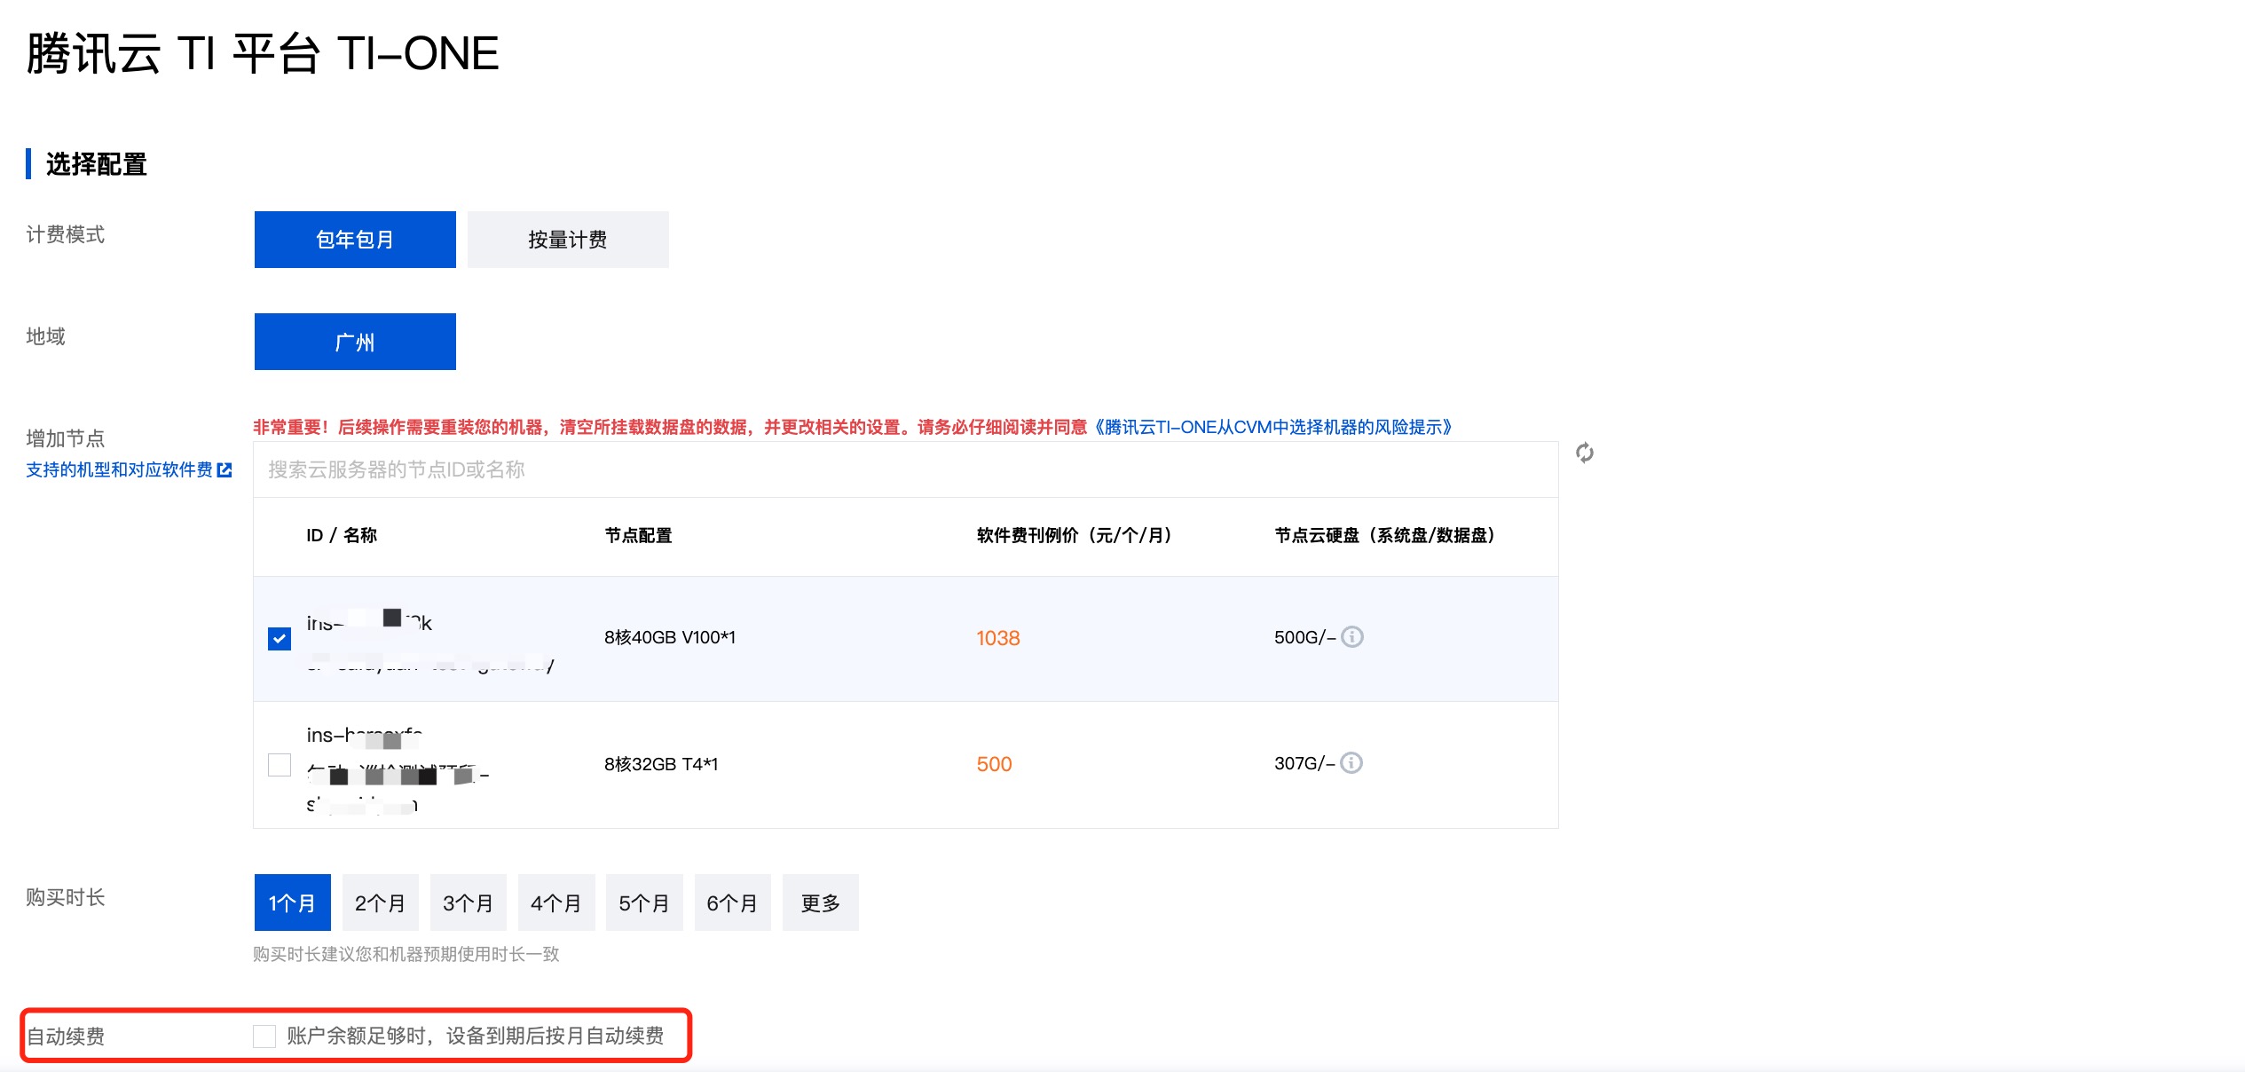Enable the 自动续费 auto-renew checkbox
Image resolution: width=2245 pixels, height=1072 pixels.
click(x=264, y=1036)
